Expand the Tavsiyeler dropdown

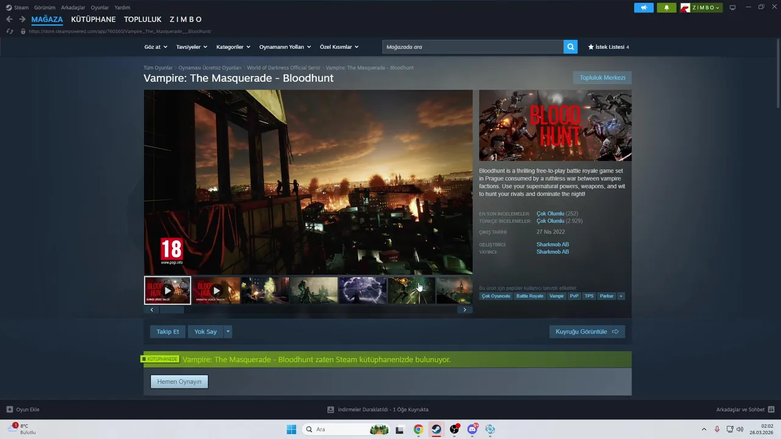[x=192, y=47]
